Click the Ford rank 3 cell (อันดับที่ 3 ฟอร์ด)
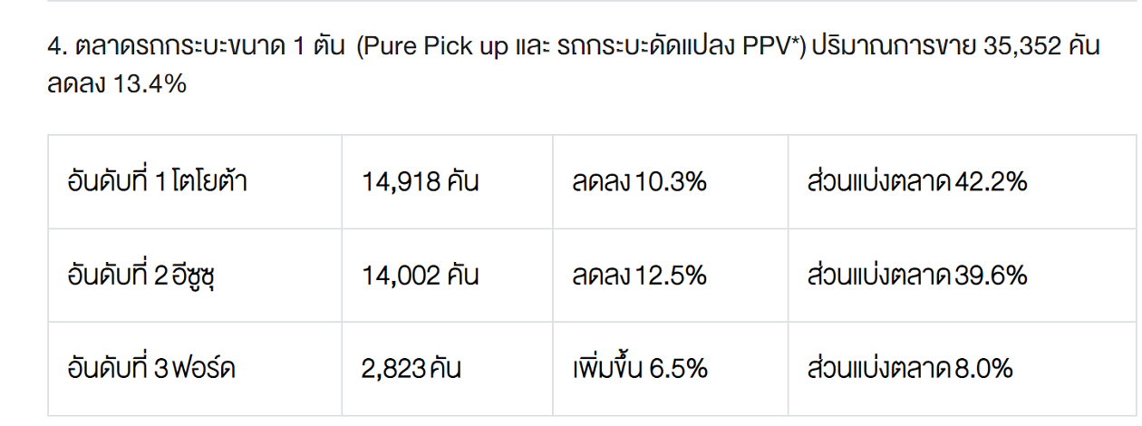The image size is (1142, 426). tap(152, 369)
